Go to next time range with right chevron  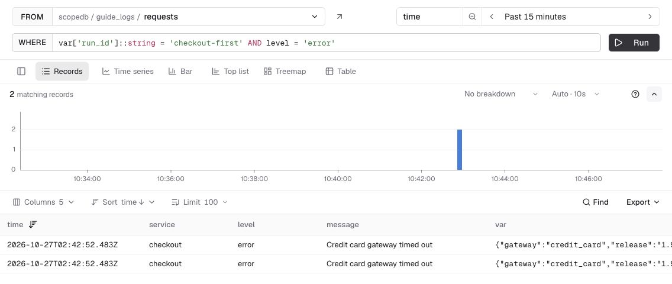click(x=650, y=17)
